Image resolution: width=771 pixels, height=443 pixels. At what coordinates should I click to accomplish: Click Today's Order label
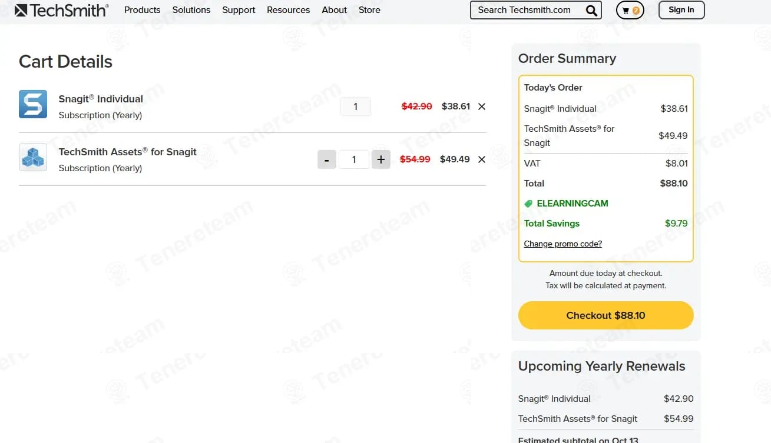[x=553, y=88]
